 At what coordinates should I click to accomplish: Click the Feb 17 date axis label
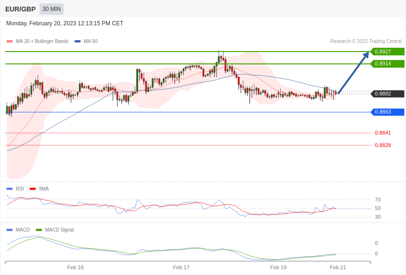click(x=181, y=267)
